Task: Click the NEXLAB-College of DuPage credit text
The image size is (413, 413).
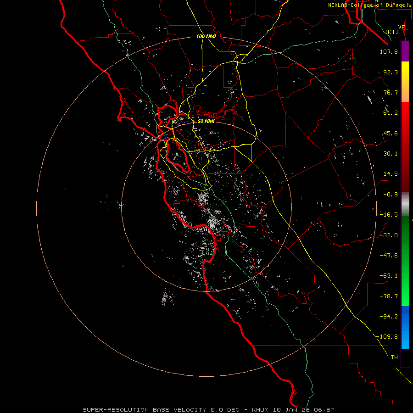Action: [x=366, y=5]
